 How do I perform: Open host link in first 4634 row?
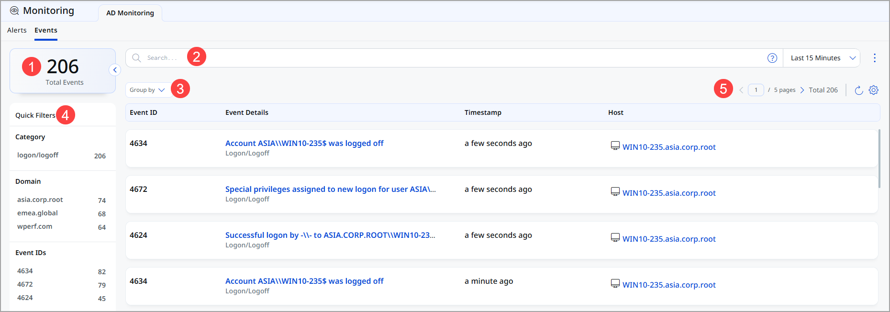point(669,147)
